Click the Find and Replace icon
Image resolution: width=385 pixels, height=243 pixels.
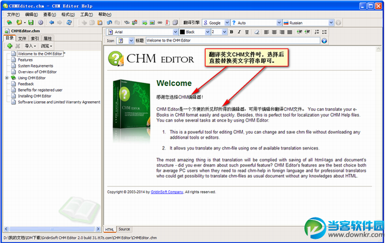pyautogui.click(x=134, y=23)
